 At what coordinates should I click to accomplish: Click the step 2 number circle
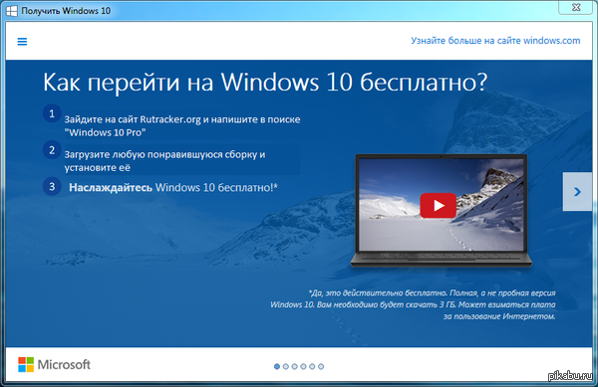(52, 150)
